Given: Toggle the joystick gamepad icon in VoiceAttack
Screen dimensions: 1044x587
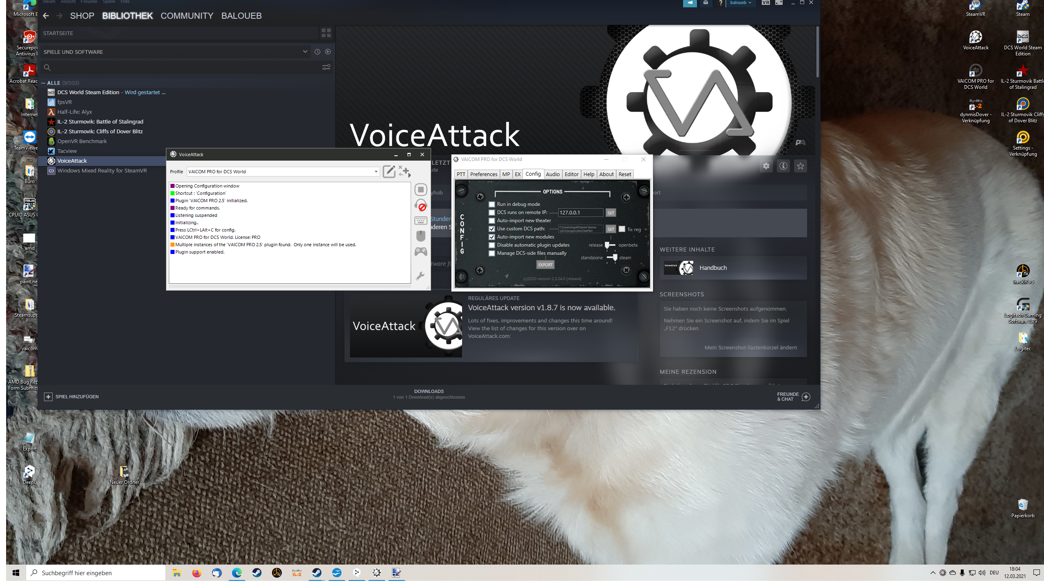Looking at the screenshot, I should [x=420, y=252].
